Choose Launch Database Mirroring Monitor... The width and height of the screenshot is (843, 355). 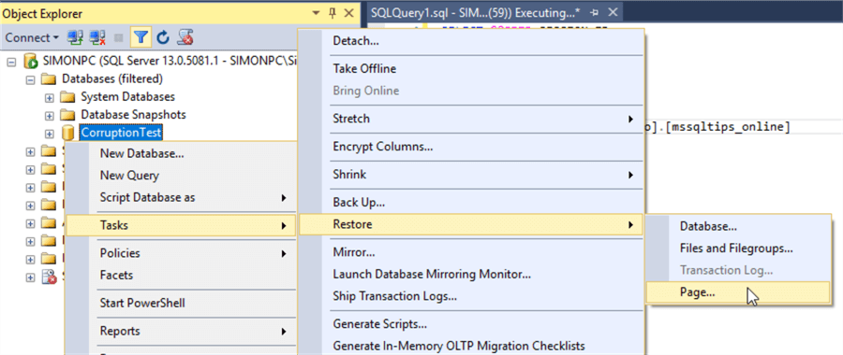pos(471,275)
